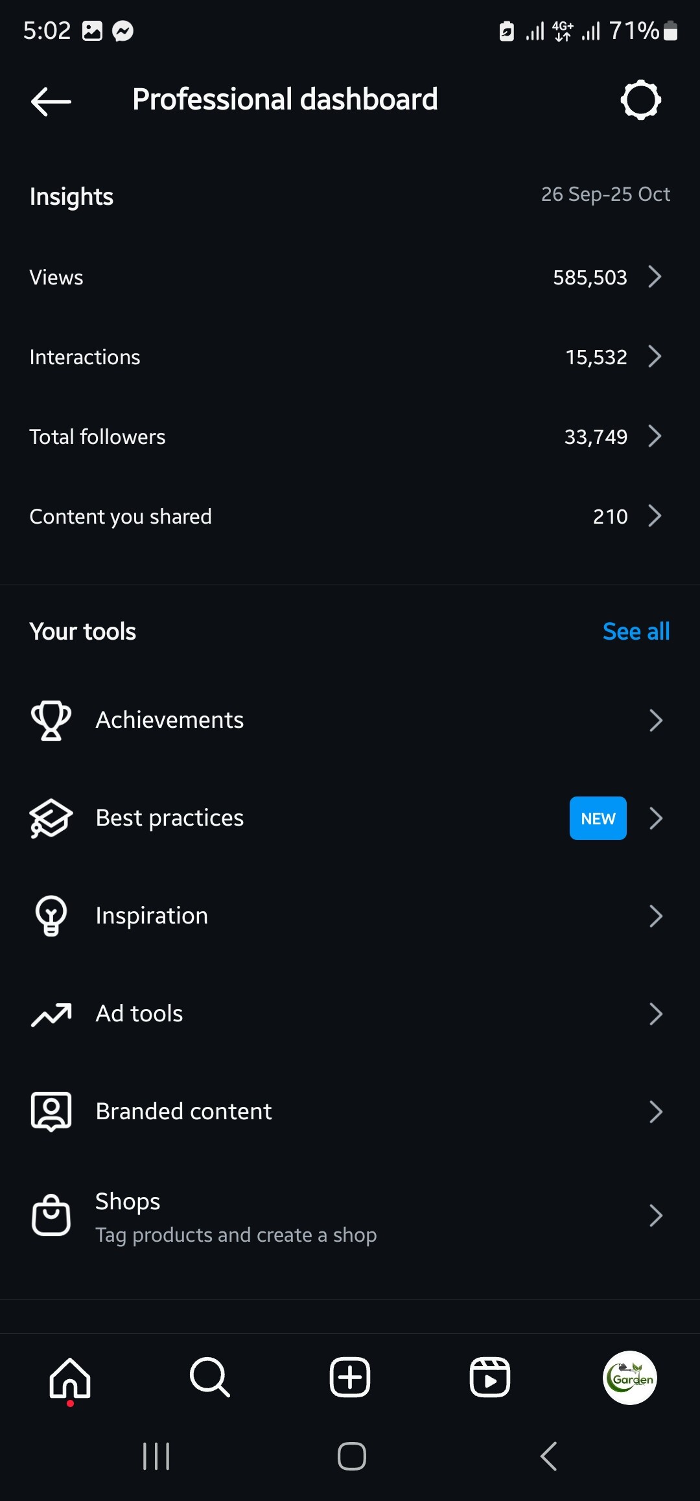Tap the Ad tools trend arrow icon
The image size is (700, 1501).
51,1014
